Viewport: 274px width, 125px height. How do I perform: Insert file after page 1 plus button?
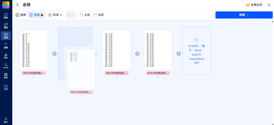[54, 54]
